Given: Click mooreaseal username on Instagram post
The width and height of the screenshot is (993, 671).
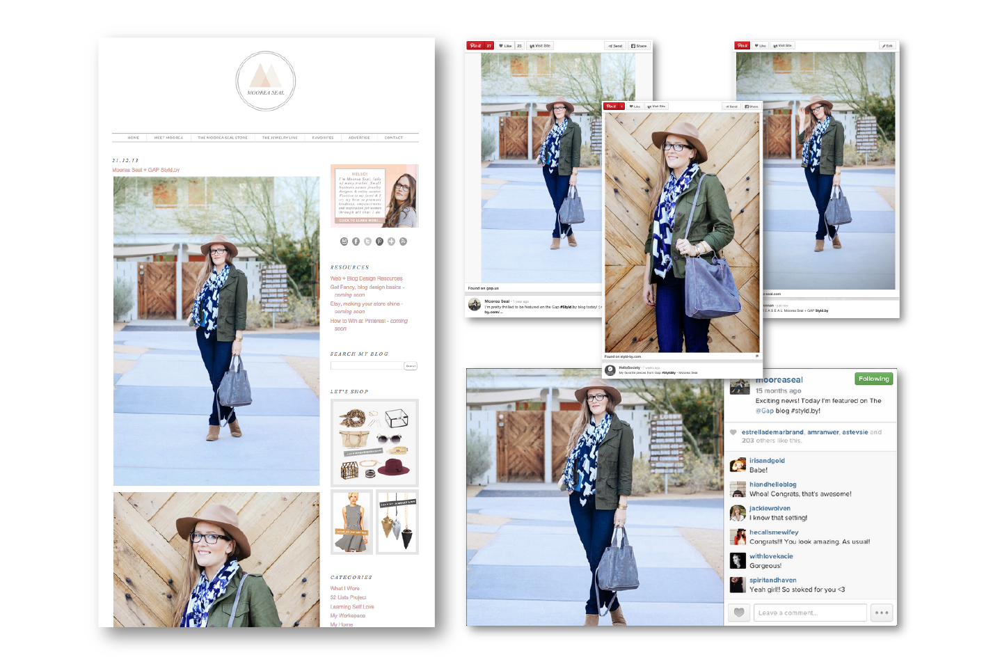Looking at the screenshot, I should (779, 380).
